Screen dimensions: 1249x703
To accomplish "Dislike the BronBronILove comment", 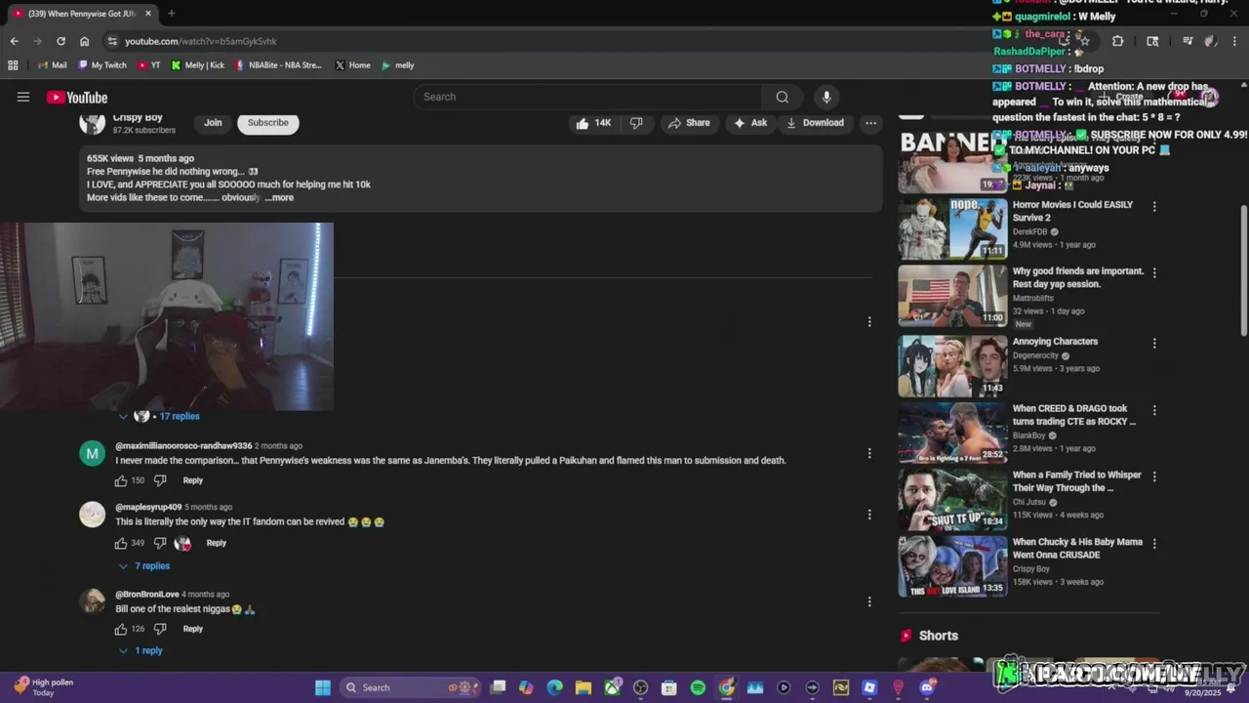I will click(x=160, y=629).
